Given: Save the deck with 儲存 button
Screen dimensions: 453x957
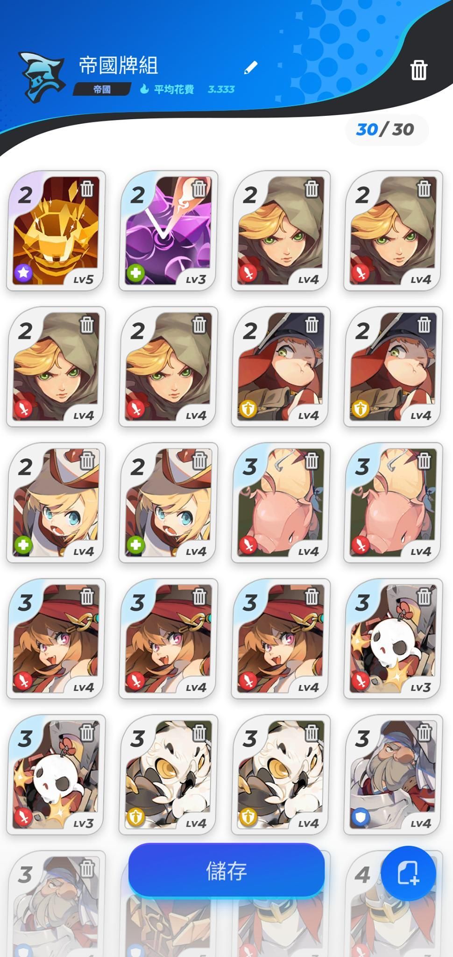Looking at the screenshot, I should [226, 871].
